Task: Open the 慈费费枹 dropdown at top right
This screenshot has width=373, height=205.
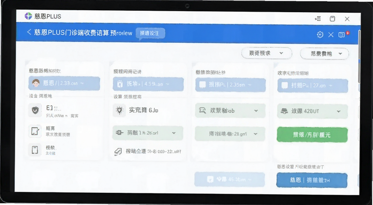Action: (x=325, y=54)
